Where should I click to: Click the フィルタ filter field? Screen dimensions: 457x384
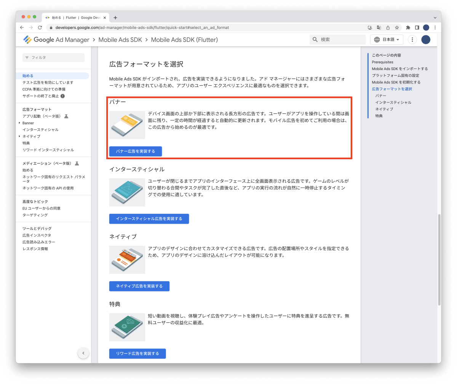(53, 58)
